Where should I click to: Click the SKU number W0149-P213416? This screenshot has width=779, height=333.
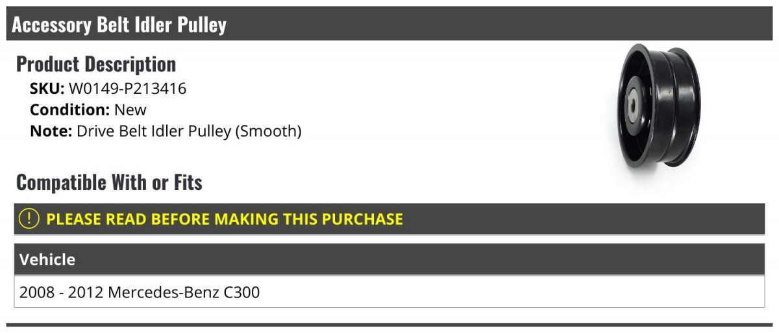[x=127, y=89]
